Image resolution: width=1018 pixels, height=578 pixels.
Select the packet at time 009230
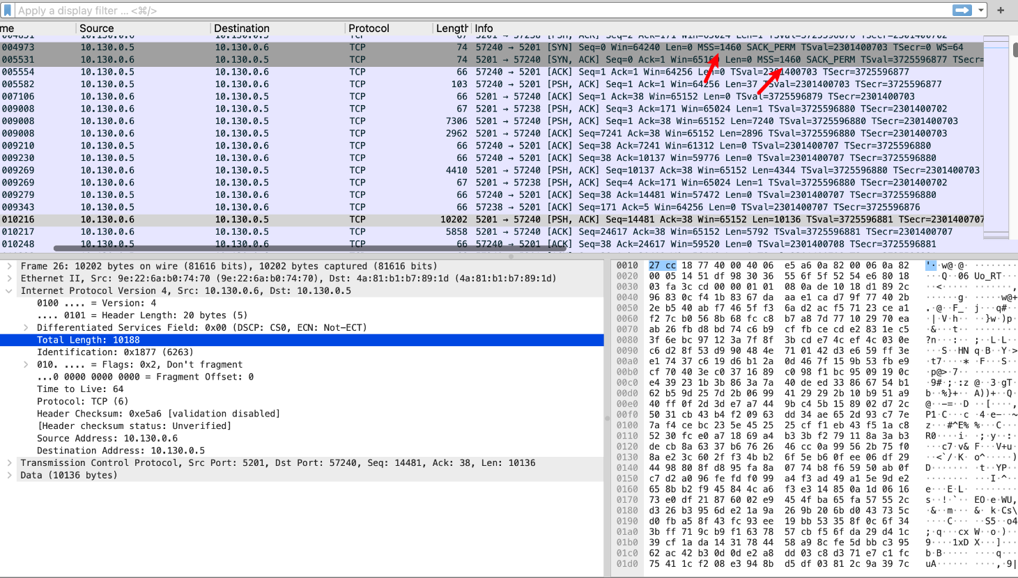tap(492, 158)
